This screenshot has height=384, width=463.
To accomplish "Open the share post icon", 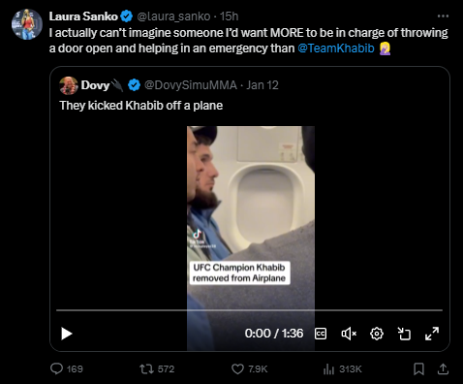I will click(444, 368).
